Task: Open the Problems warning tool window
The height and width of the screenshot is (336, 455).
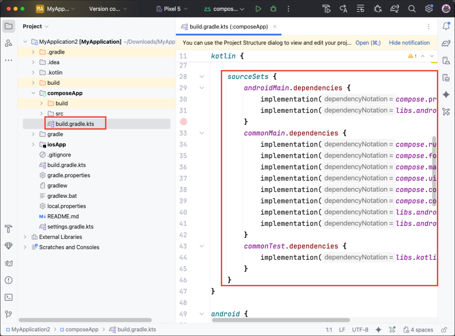Action: [9, 280]
